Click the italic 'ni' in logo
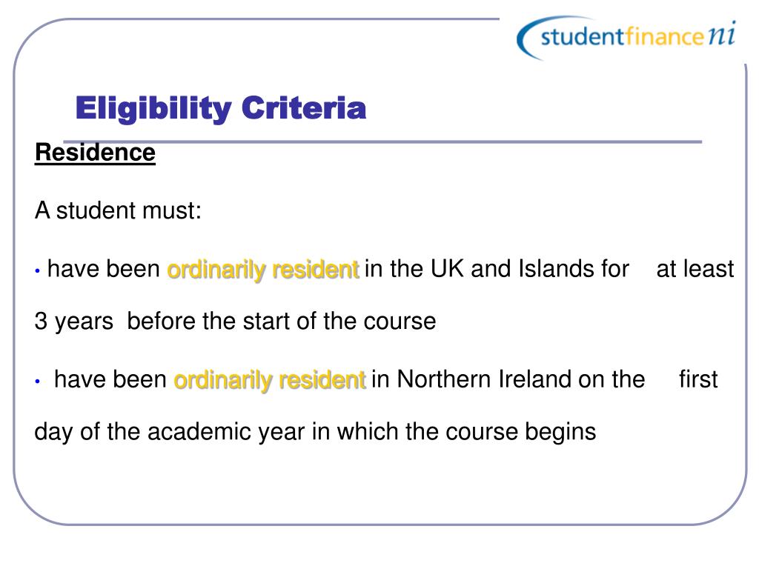The width and height of the screenshot is (759, 569). point(721,34)
